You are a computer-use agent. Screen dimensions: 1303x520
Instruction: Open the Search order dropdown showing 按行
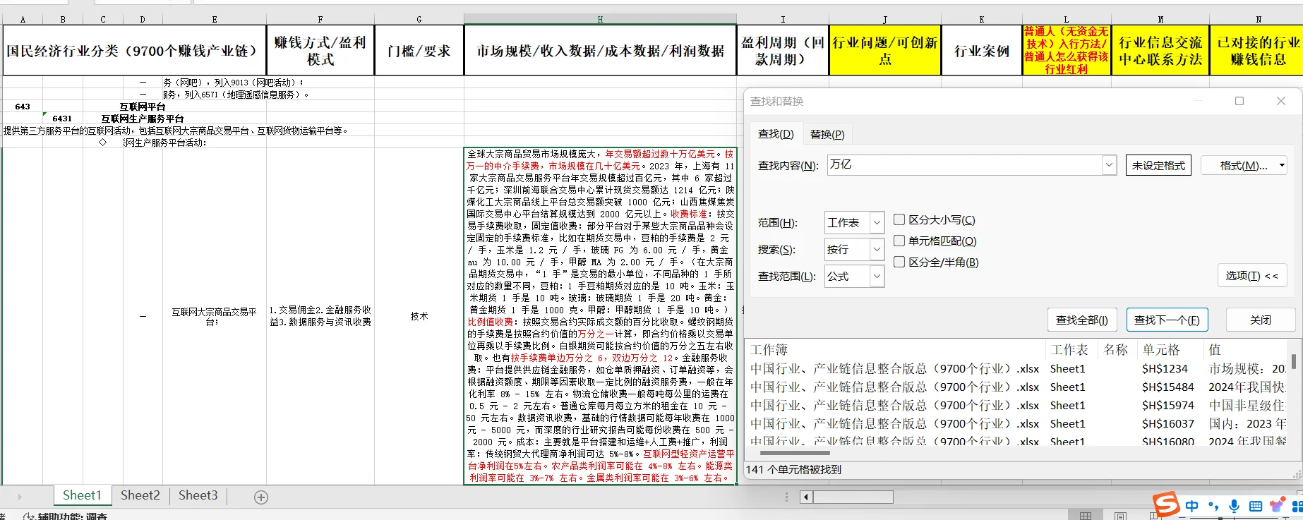[877, 250]
